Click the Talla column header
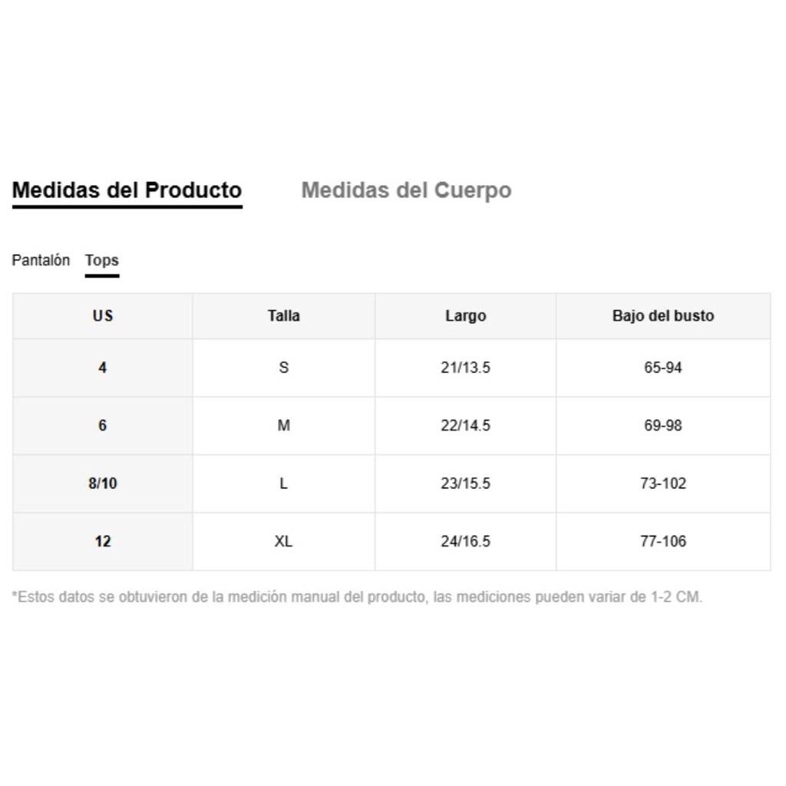The image size is (786, 786). coord(284,315)
